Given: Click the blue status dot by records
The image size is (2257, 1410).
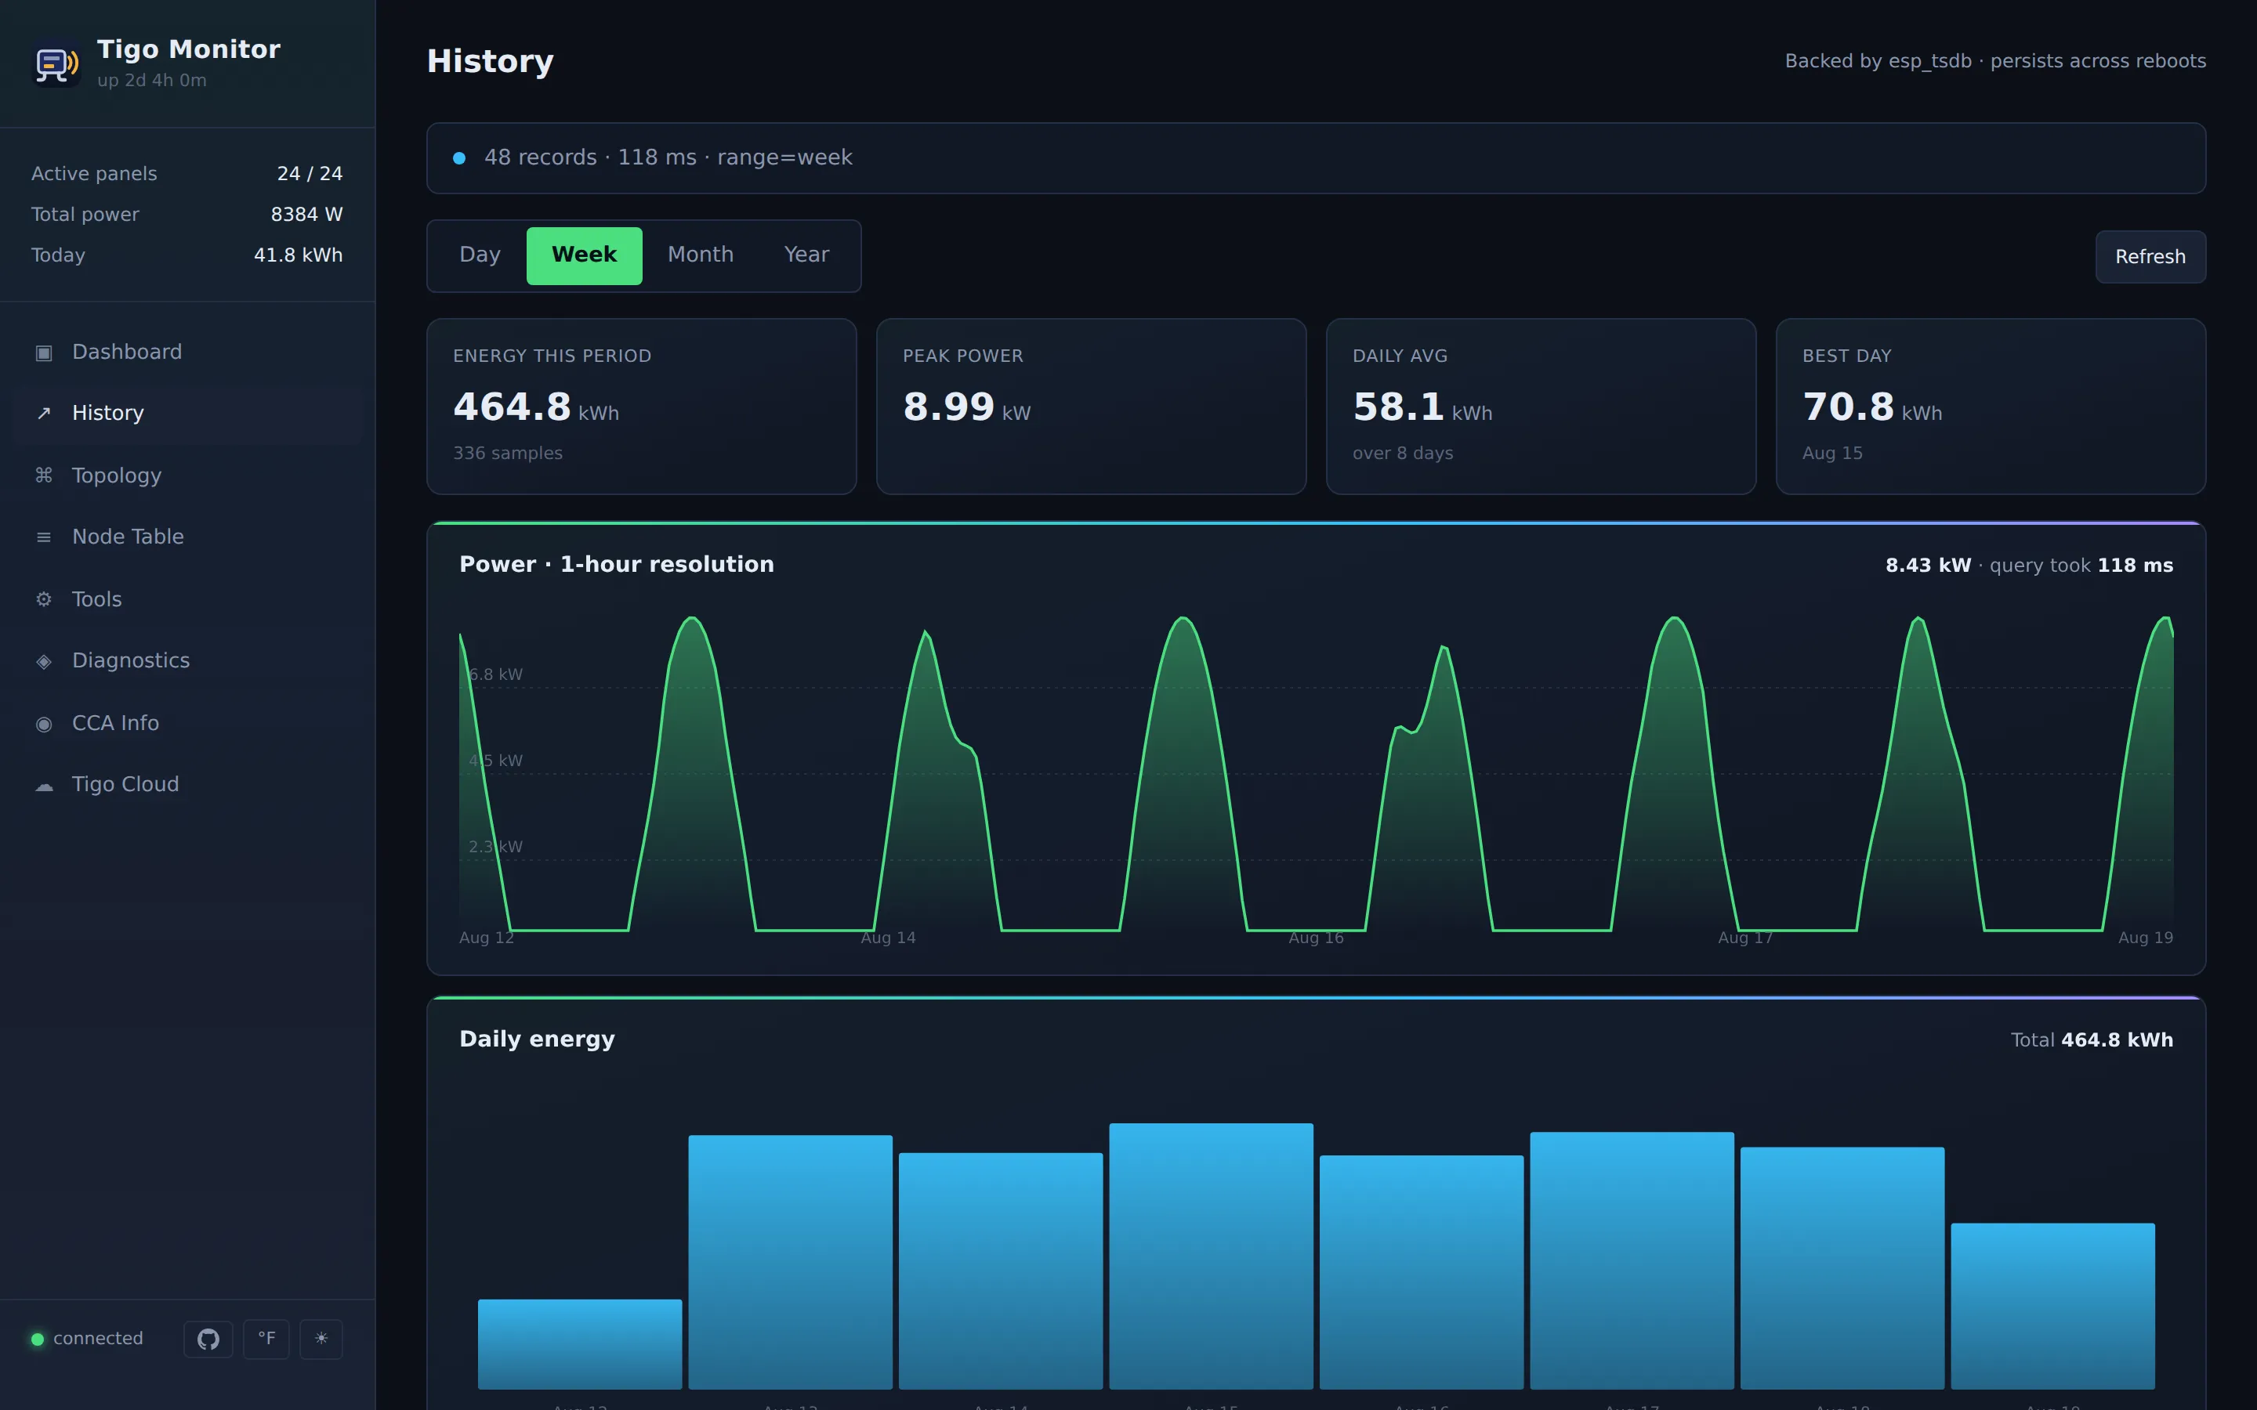Looking at the screenshot, I should pyautogui.click(x=459, y=157).
